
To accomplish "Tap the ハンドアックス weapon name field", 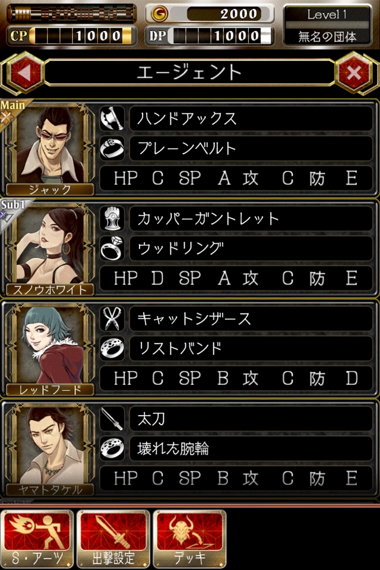I will click(251, 119).
